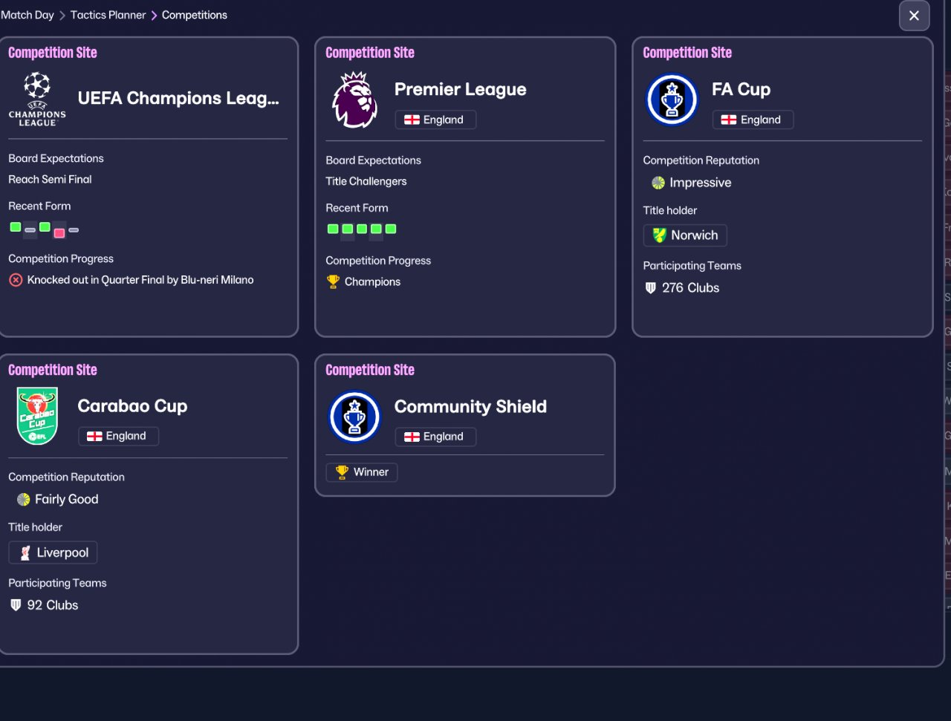Open the Premier League title
The height and width of the screenshot is (721, 951).
(460, 89)
